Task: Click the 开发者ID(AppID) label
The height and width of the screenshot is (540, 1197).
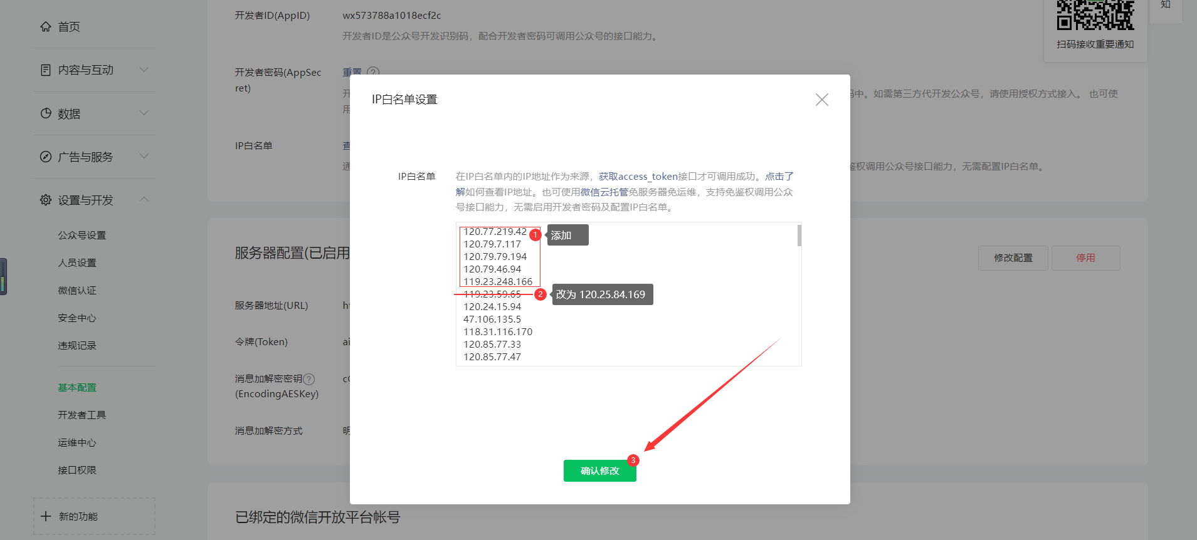Action: [273, 16]
